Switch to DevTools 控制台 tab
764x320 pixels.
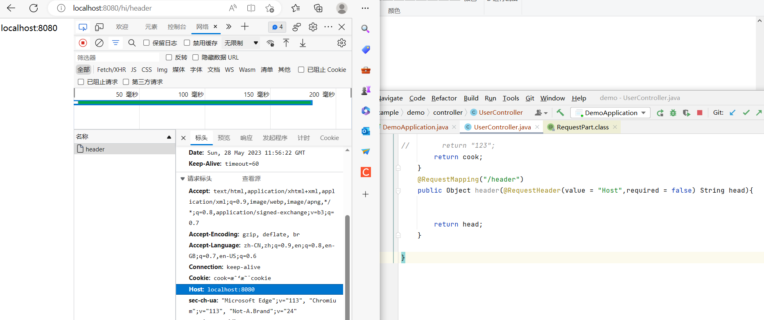[177, 27]
